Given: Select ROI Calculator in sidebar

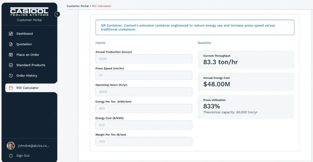Looking at the screenshot, I should pyautogui.click(x=31, y=88).
